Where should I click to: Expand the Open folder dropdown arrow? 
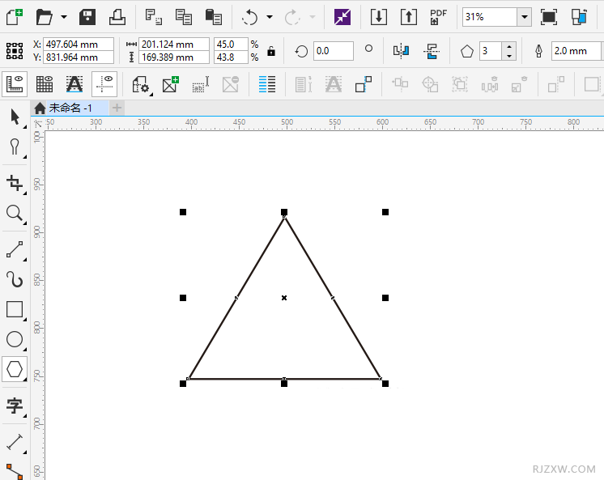[x=64, y=17]
